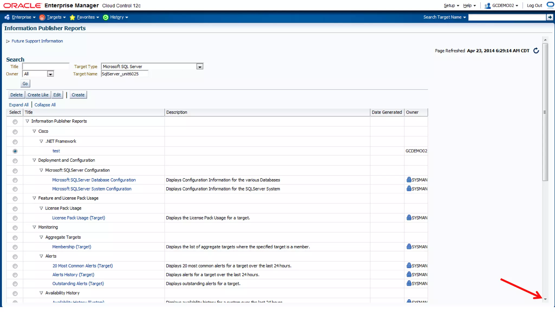The width and height of the screenshot is (555, 312).
Task: Click the search target go arrow icon
Action: click(550, 17)
